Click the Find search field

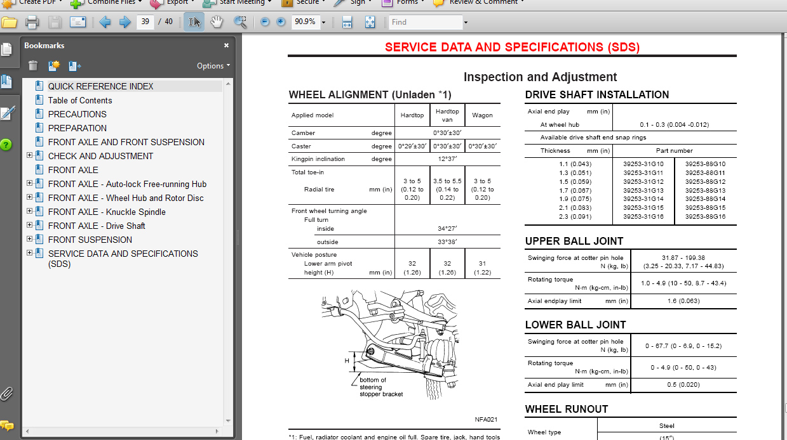click(425, 22)
